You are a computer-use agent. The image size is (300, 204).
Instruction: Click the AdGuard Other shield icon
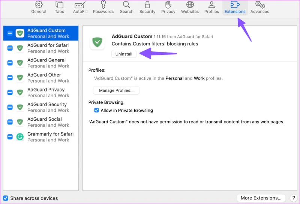point(20,78)
